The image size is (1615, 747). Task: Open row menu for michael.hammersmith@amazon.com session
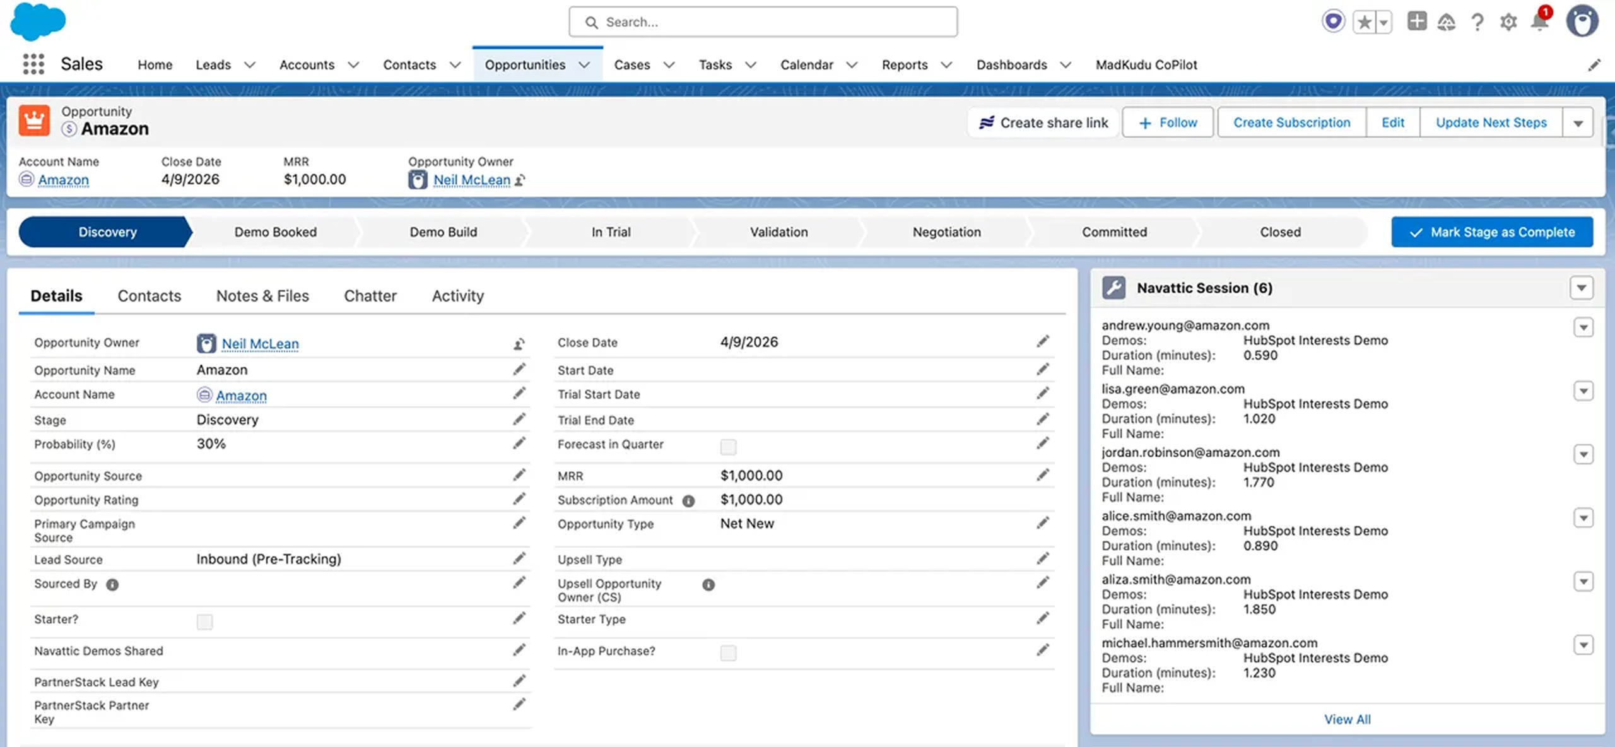[1583, 645]
